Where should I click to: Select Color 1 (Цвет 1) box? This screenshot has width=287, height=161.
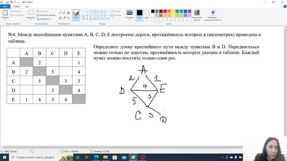[139, 15]
